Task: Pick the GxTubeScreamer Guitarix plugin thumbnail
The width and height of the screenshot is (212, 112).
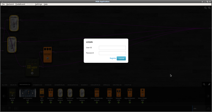Action: [82, 93]
